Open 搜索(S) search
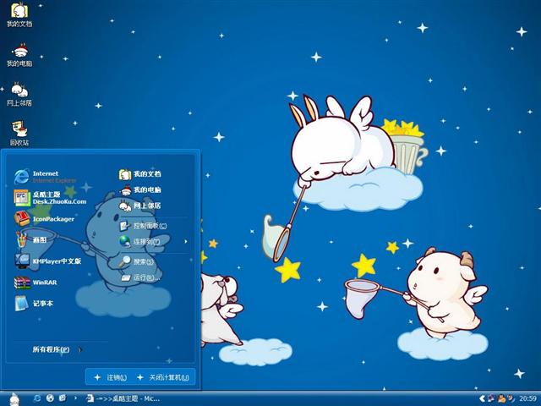The height and width of the screenshot is (406, 541). [x=137, y=261]
